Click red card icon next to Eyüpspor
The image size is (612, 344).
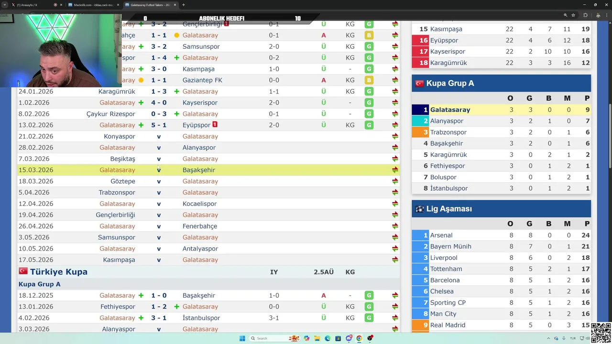pos(215,124)
